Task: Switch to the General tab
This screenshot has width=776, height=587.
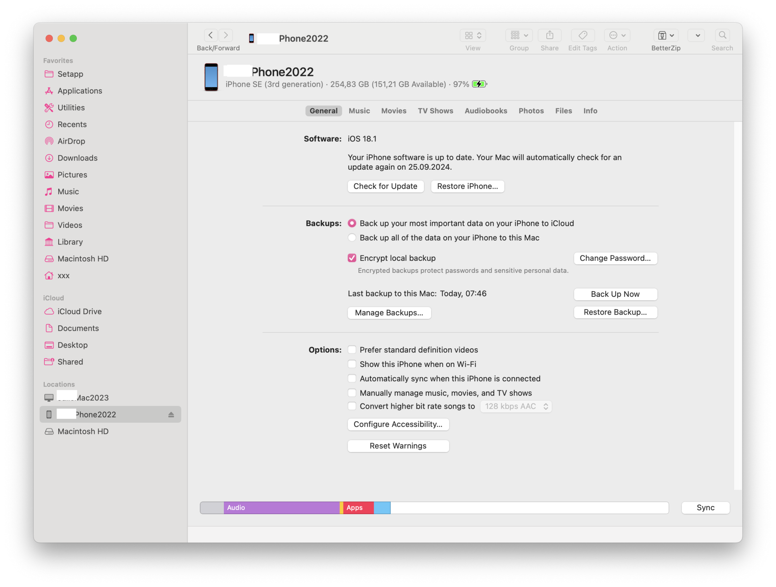Action: click(324, 111)
